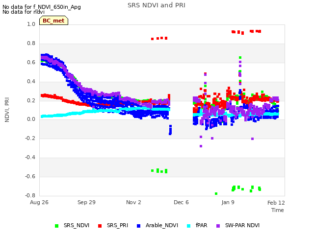Image resolution: width=314 pixels, height=235 pixels.
Task: Select the Arable_NDVI legend label
Action: (162, 225)
